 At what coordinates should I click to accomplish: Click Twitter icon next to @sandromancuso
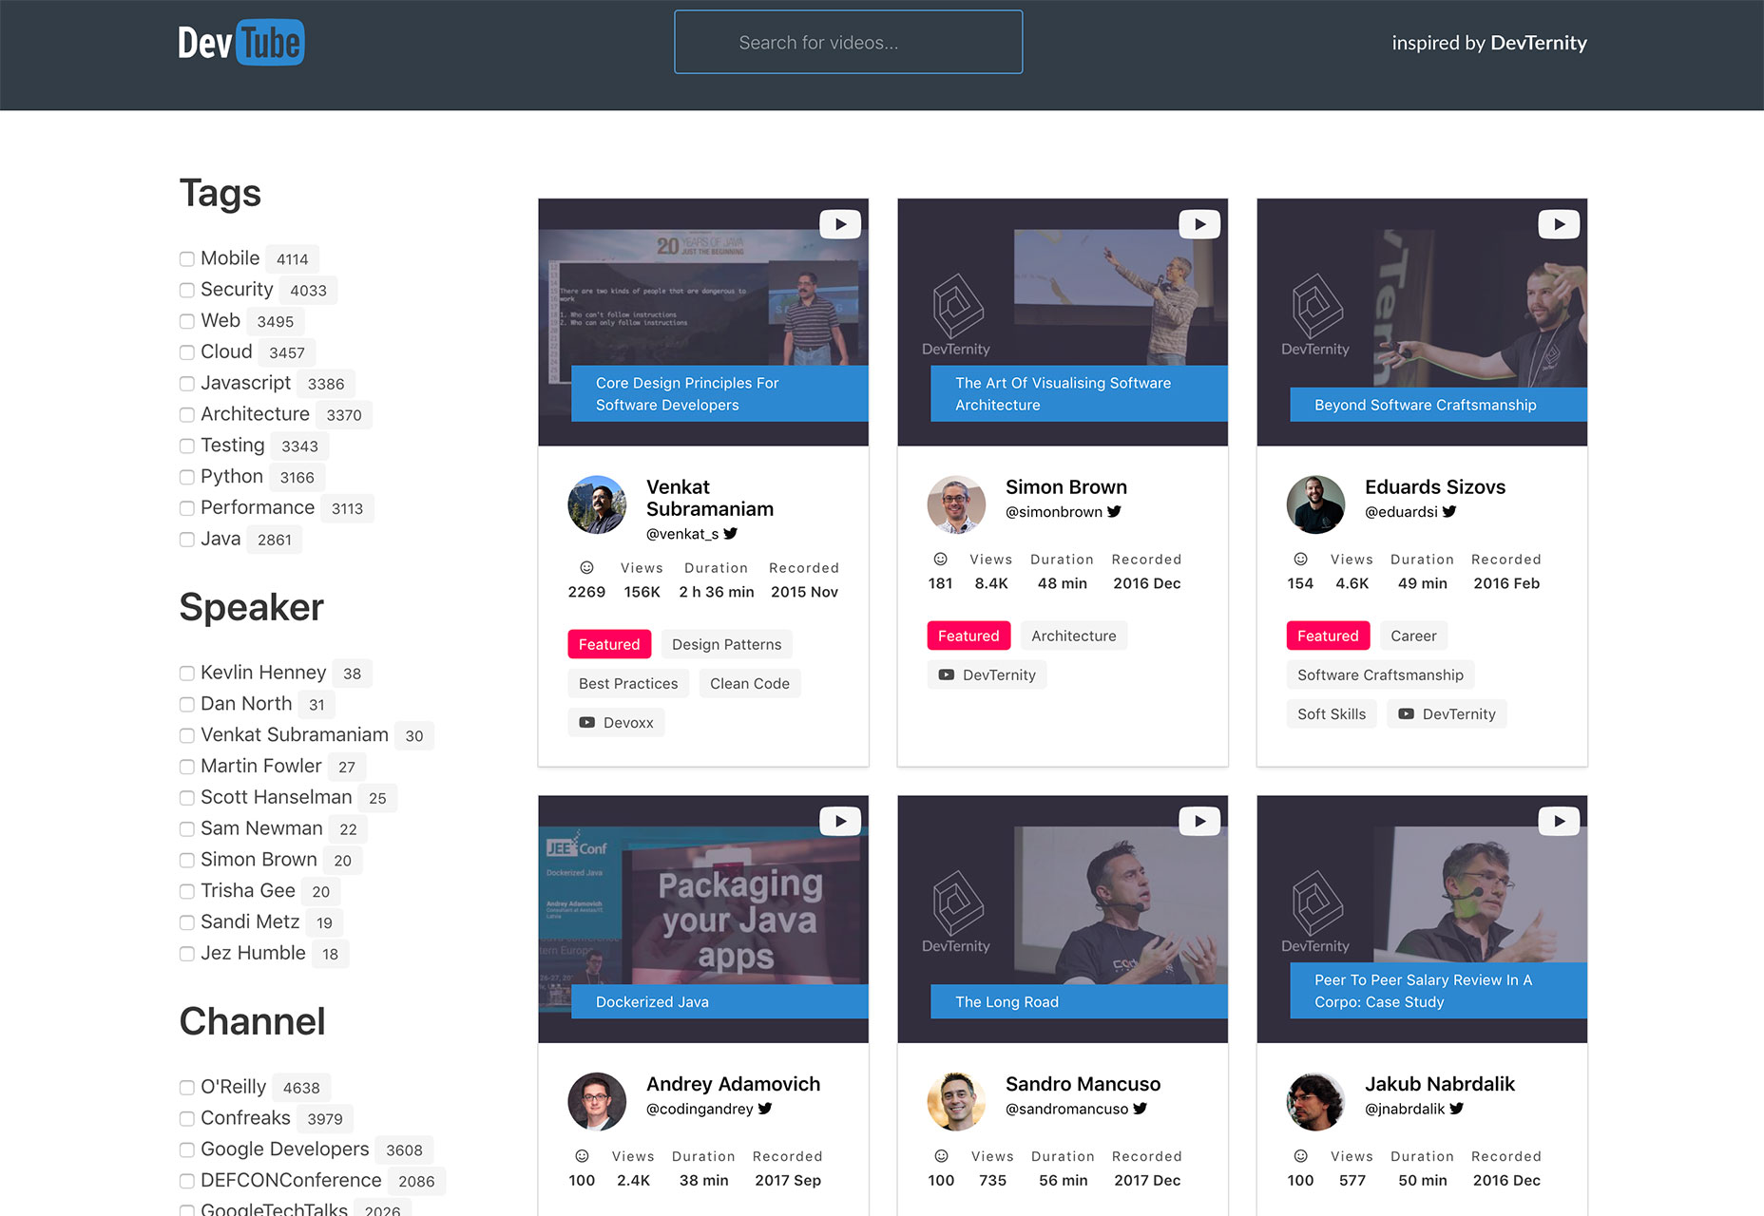(x=1141, y=1109)
